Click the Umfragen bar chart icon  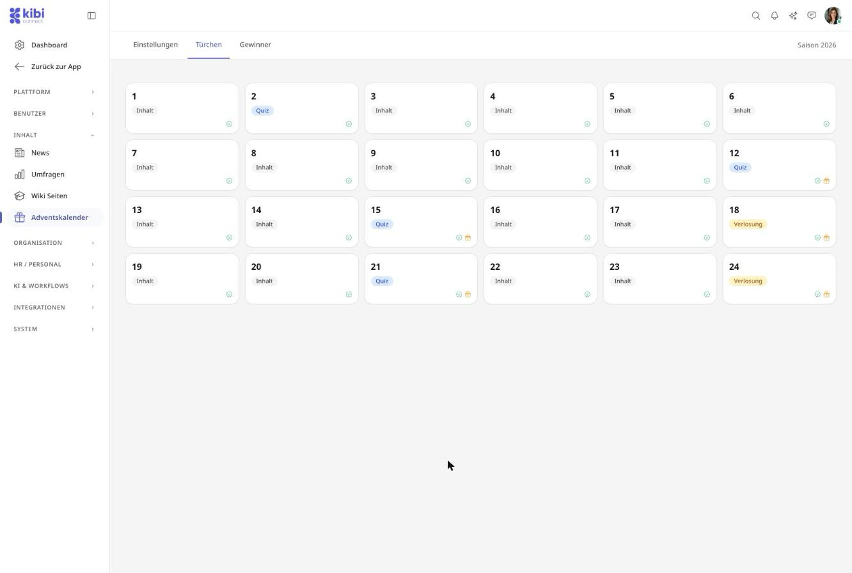tap(19, 175)
